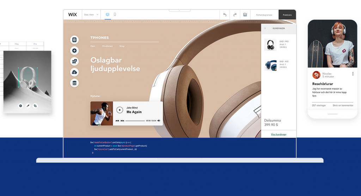The width and height of the screenshot is (361, 196).
Task: Click the END - PRO headphones thumbnail
Action: click(x=270, y=45)
